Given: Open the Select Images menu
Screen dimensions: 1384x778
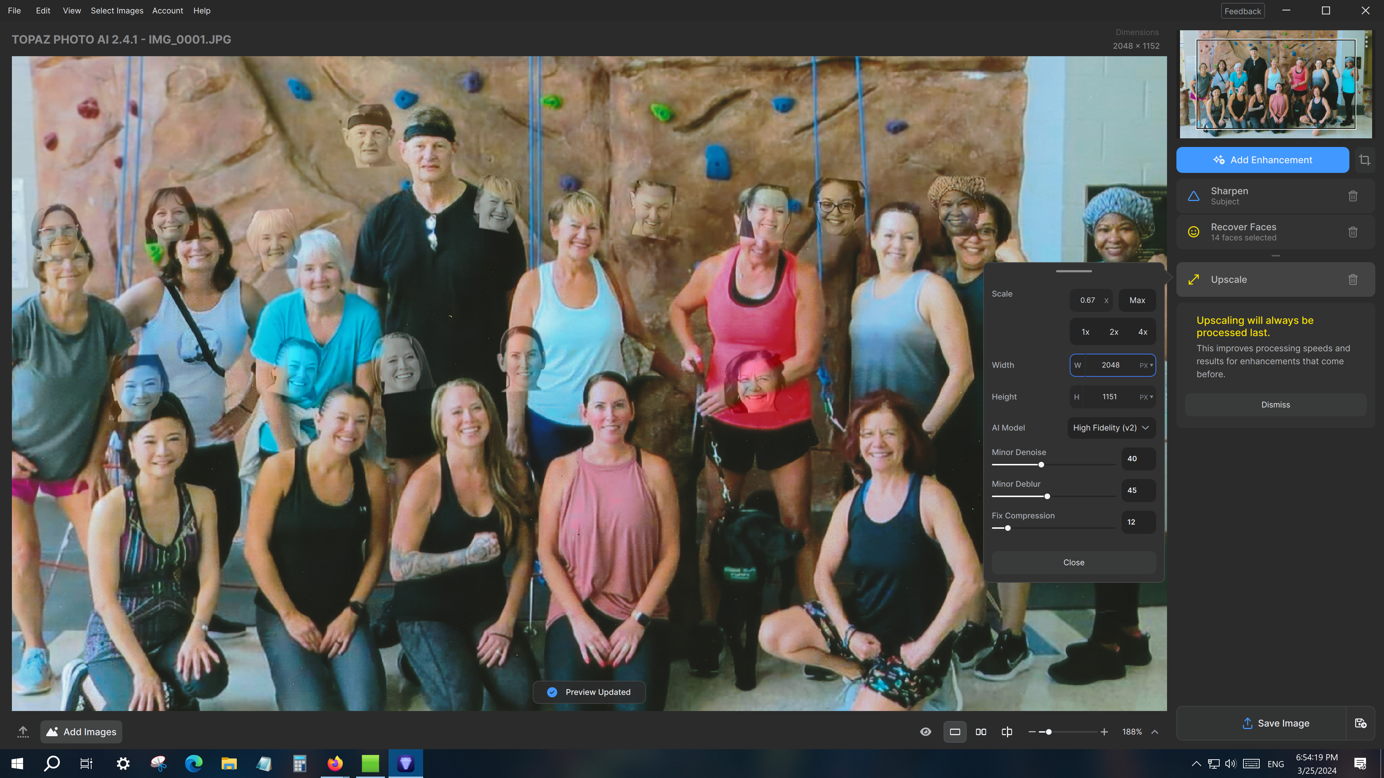Looking at the screenshot, I should point(116,10).
